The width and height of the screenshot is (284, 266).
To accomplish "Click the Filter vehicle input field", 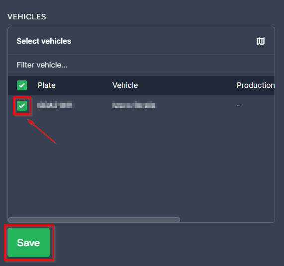I will [x=141, y=65].
